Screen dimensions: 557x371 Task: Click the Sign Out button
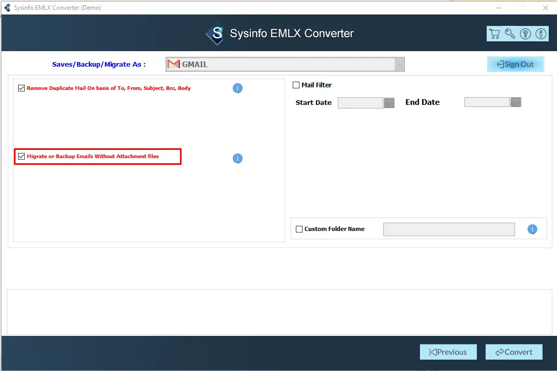(516, 64)
